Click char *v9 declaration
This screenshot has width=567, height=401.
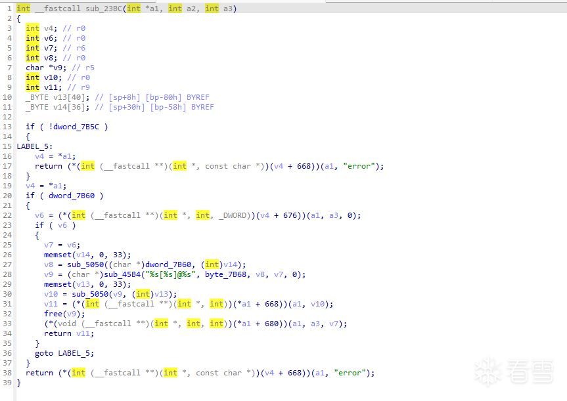click(x=45, y=68)
